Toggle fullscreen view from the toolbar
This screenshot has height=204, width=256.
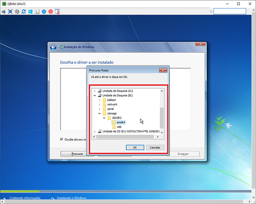click(10, 12)
